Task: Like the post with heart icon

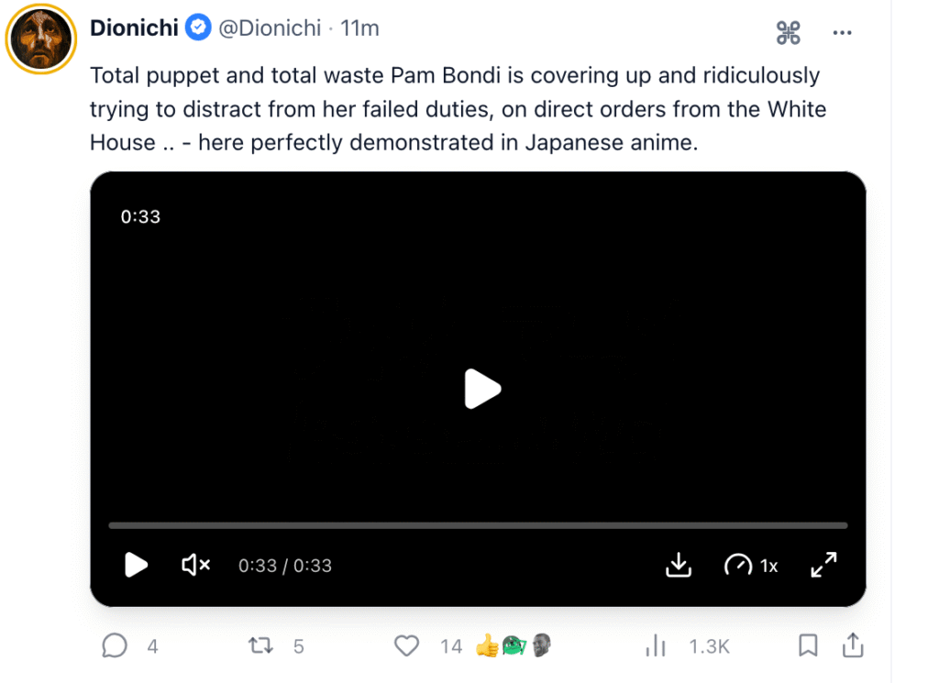Action: pyautogui.click(x=406, y=646)
